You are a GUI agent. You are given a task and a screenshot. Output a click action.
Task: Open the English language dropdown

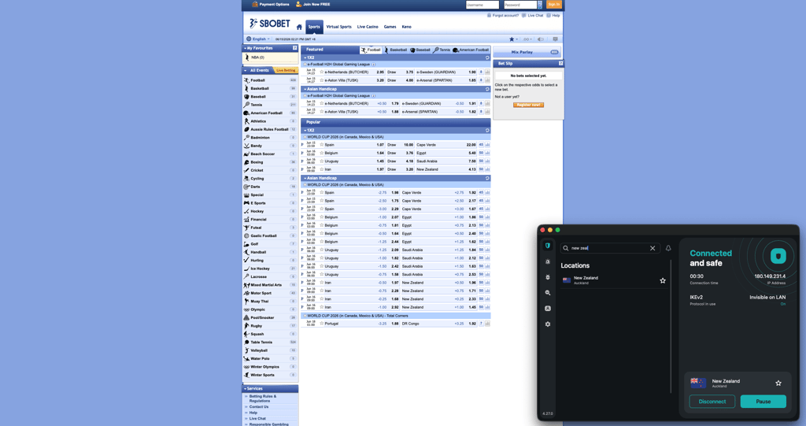pos(258,39)
